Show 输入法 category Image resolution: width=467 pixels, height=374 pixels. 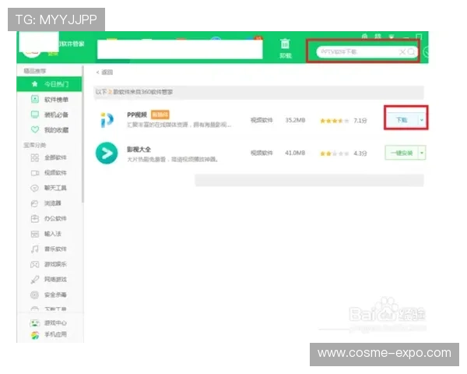click(x=46, y=234)
